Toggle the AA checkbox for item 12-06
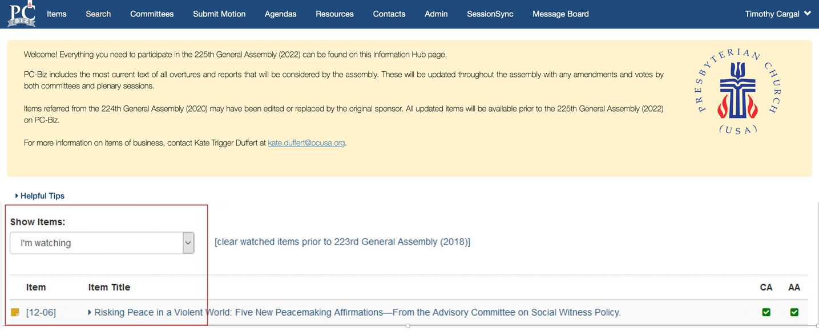Viewport: 819px width, 335px height. click(794, 312)
